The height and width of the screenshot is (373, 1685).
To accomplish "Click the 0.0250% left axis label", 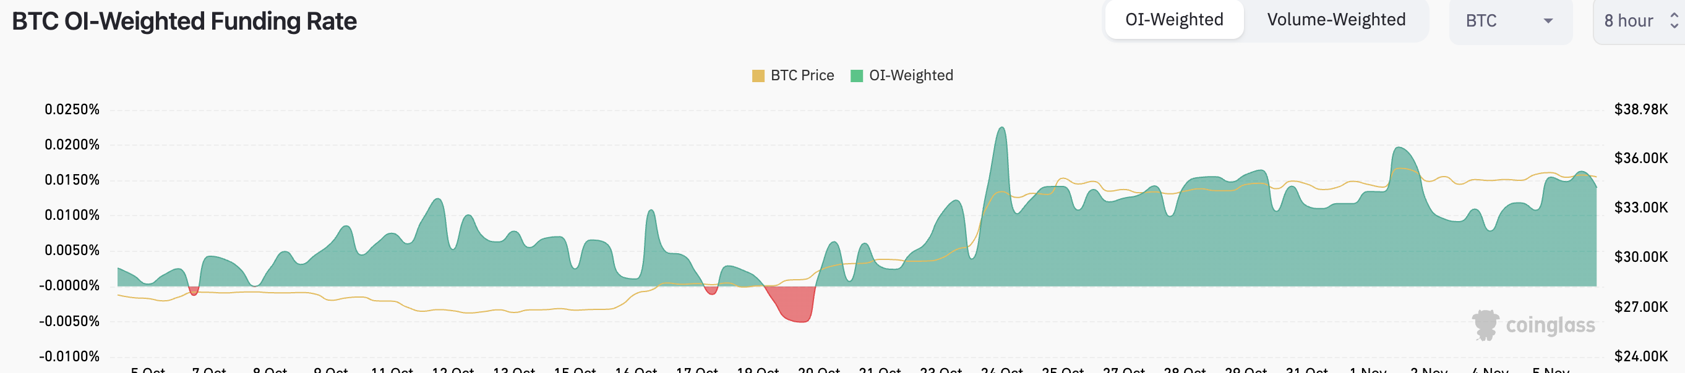I will 72,110.
